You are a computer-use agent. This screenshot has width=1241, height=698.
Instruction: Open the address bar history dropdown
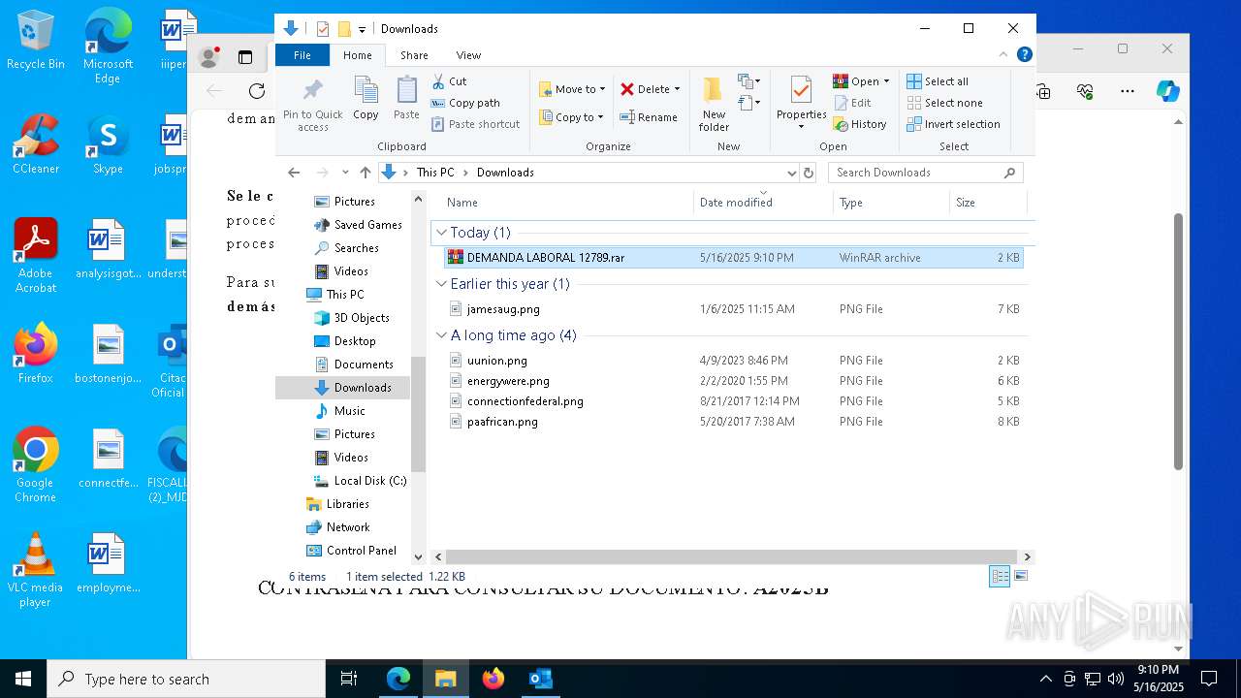791,173
